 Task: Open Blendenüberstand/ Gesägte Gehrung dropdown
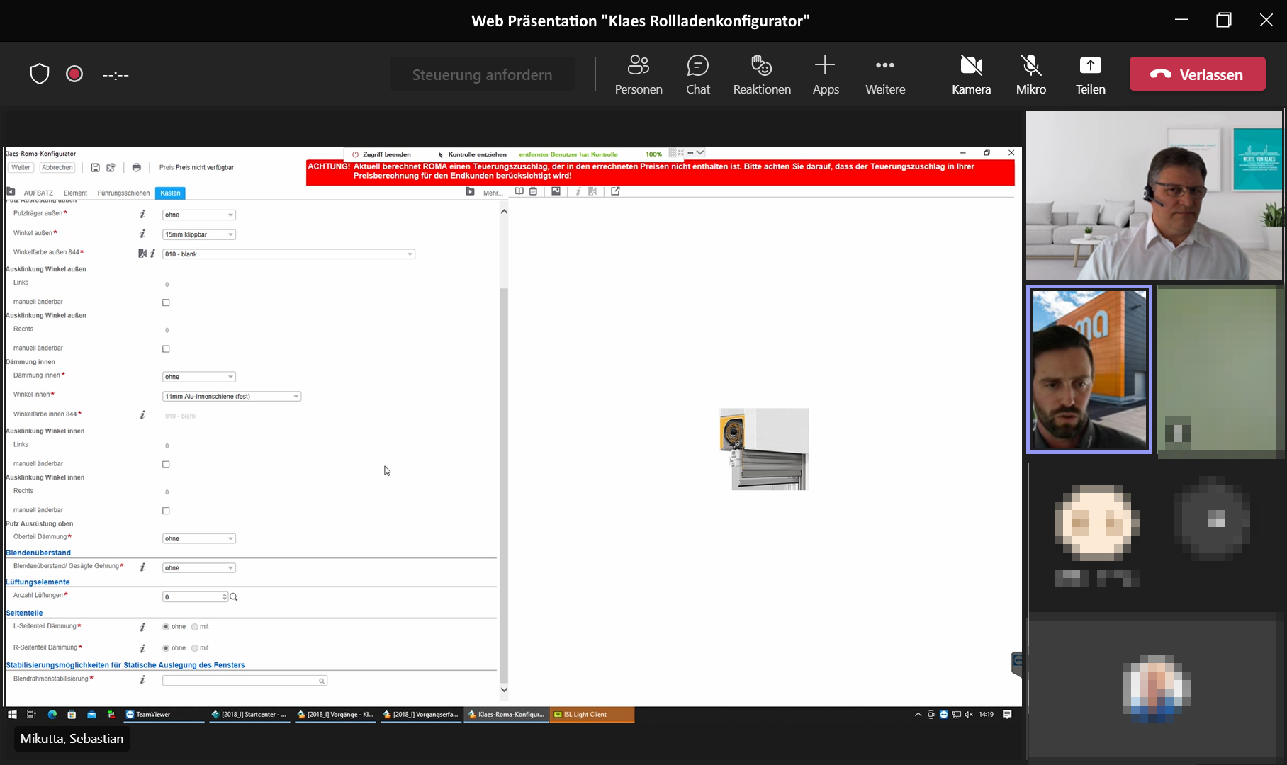point(198,568)
